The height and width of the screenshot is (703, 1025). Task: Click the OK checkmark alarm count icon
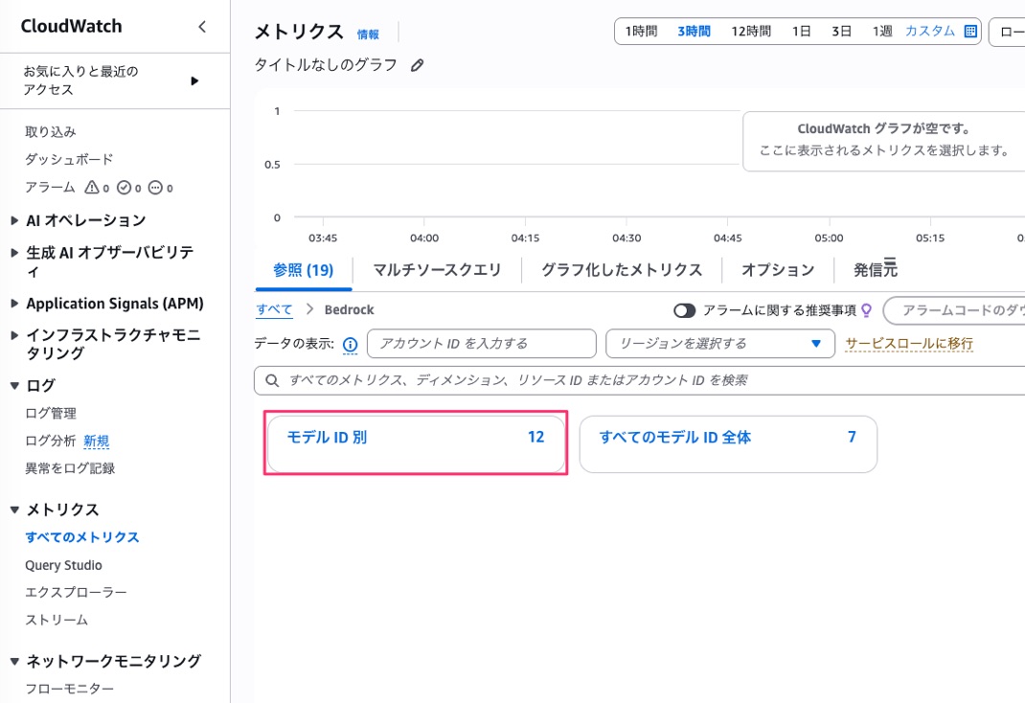[125, 188]
